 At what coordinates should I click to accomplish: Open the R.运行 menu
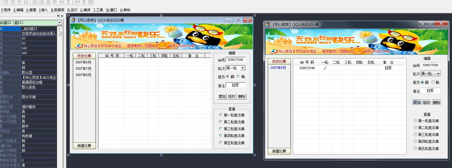pos(72,10)
